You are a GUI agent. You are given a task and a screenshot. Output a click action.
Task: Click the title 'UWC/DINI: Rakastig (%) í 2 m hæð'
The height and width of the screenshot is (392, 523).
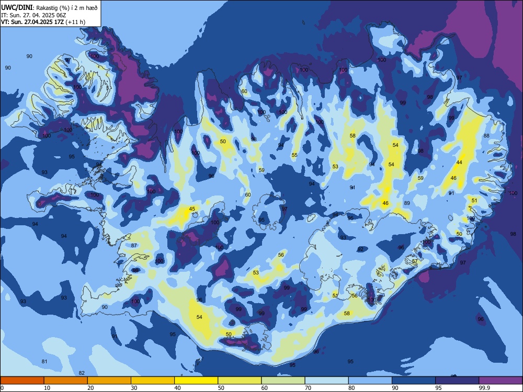click(x=49, y=7)
